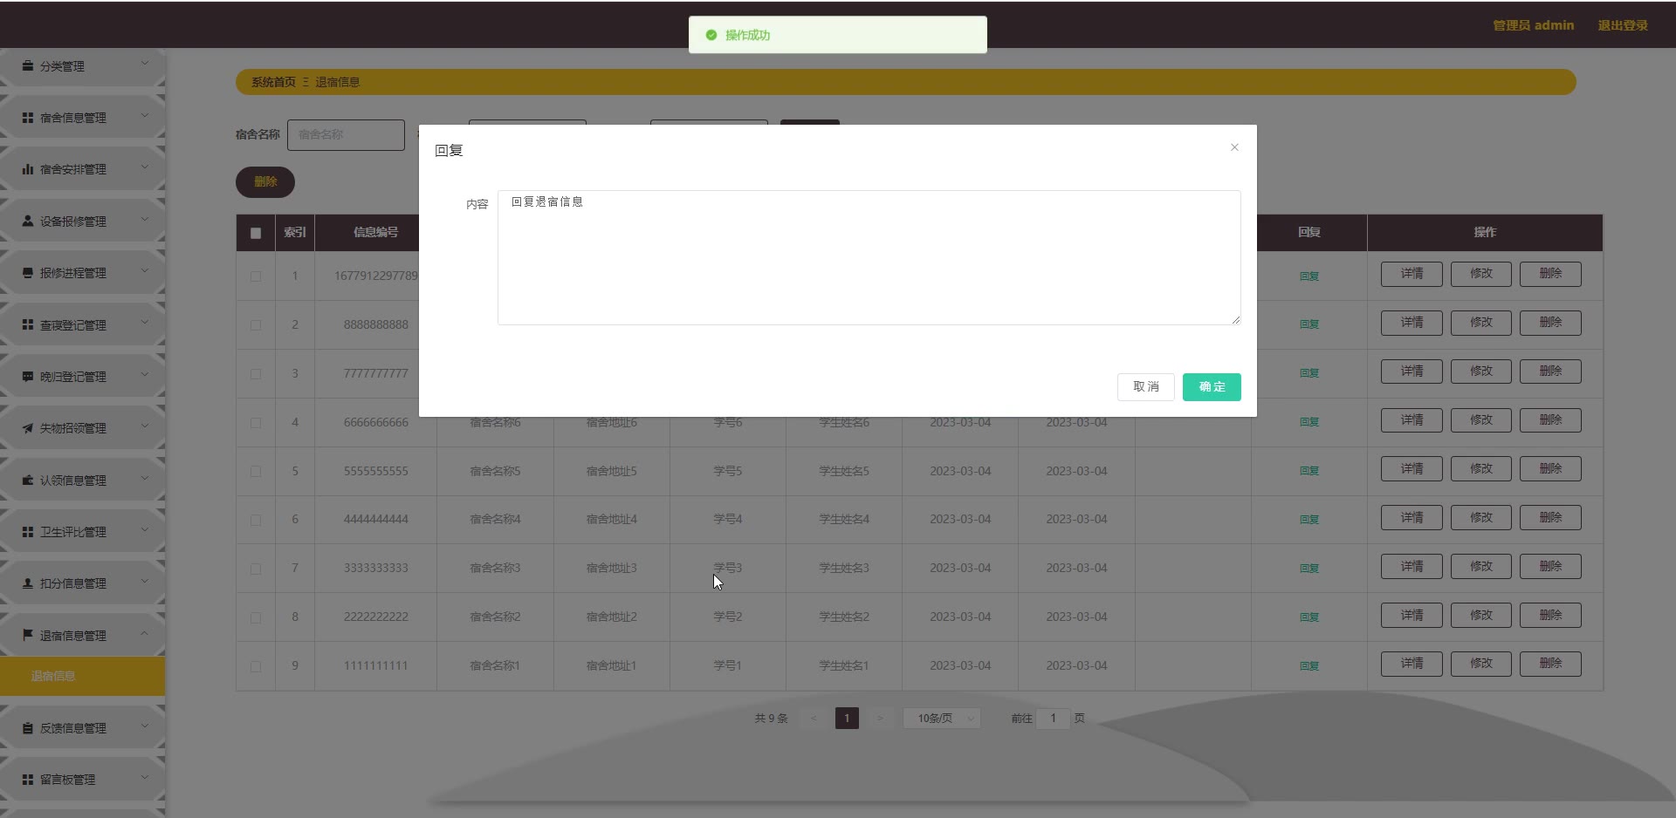
Task: Toggle the select-all checkbox in table header
Action: (256, 233)
